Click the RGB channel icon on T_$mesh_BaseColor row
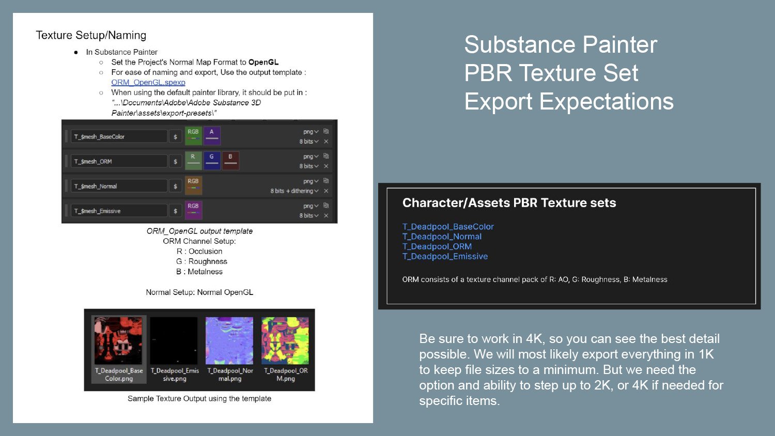Screen dimensions: 775x436 193,136
